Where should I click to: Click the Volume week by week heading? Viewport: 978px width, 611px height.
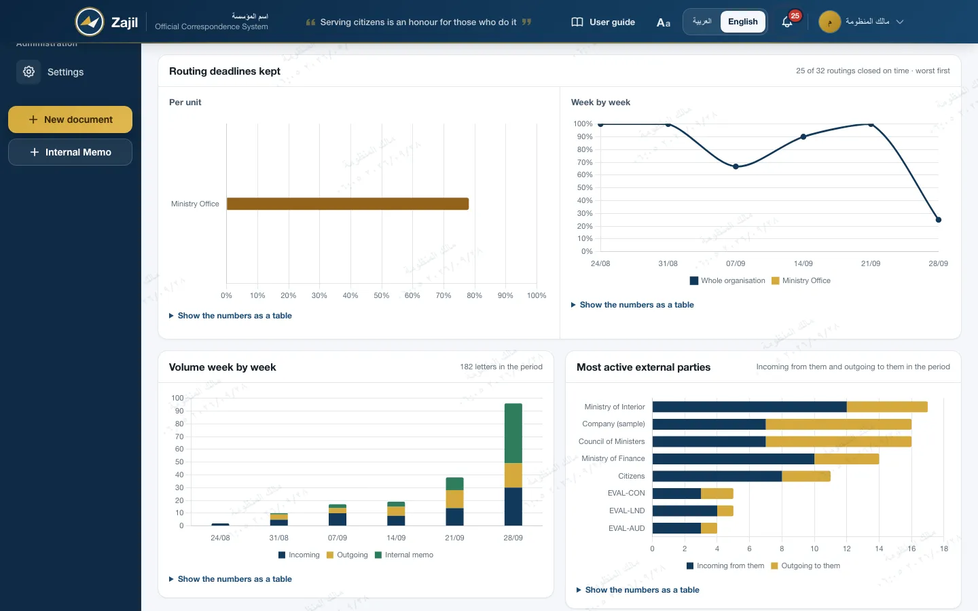point(222,367)
